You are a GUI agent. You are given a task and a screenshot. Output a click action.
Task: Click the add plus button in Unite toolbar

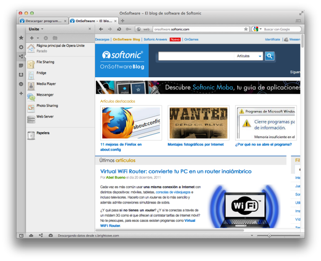click(32, 38)
